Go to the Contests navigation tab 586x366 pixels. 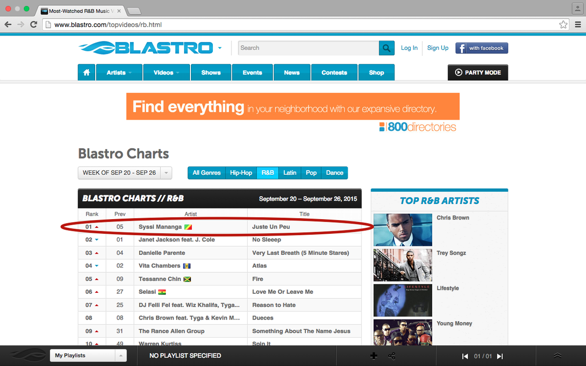tap(334, 72)
